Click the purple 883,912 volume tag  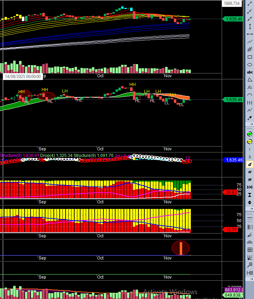tap(234, 290)
